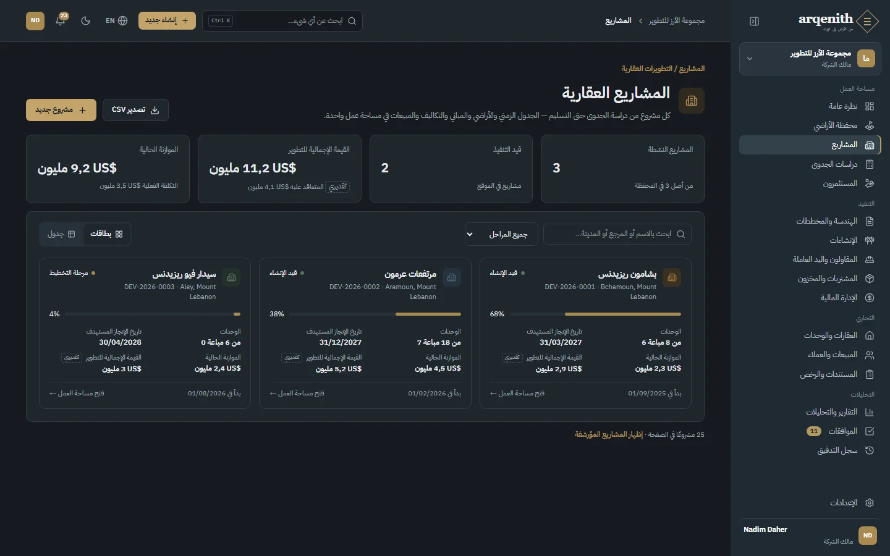Click التقارير والتحليلات chart icon
Image resolution: width=890 pixels, height=556 pixels.
[x=870, y=412]
